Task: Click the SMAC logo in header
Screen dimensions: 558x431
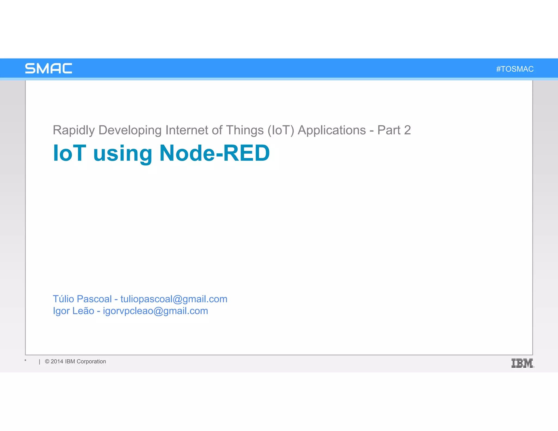Action: [48, 68]
